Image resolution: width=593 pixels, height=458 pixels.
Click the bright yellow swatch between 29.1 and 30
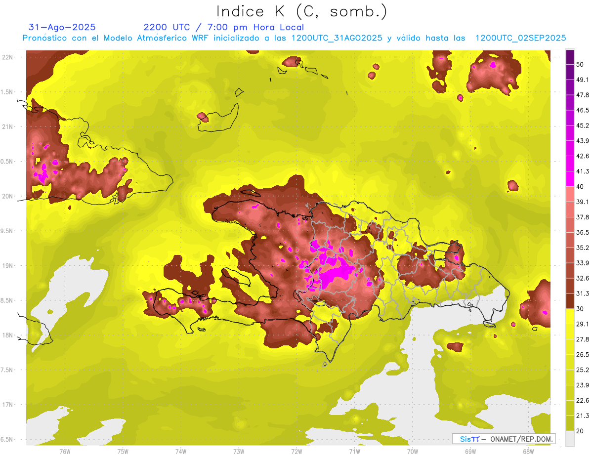[x=570, y=316]
